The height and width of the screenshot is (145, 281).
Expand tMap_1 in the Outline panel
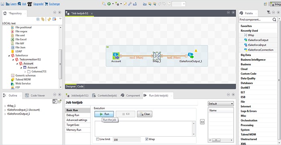tap(5, 106)
